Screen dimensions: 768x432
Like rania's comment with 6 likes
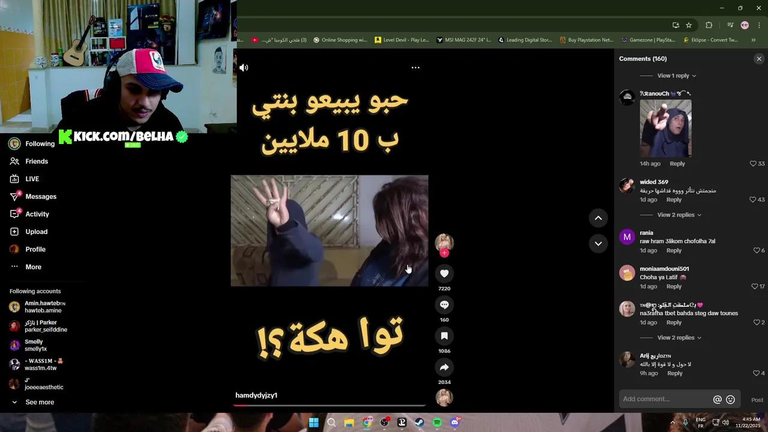(757, 251)
